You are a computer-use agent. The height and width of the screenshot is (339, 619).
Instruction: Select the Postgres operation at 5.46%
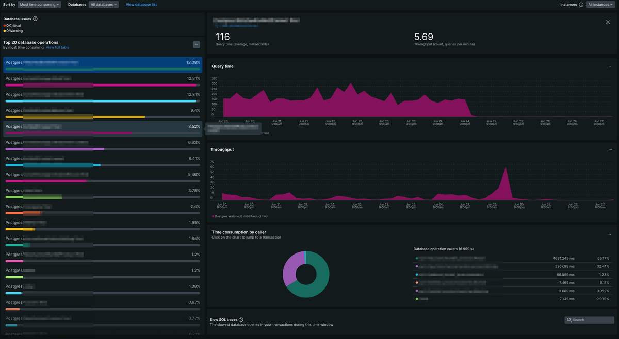tap(103, 177)
